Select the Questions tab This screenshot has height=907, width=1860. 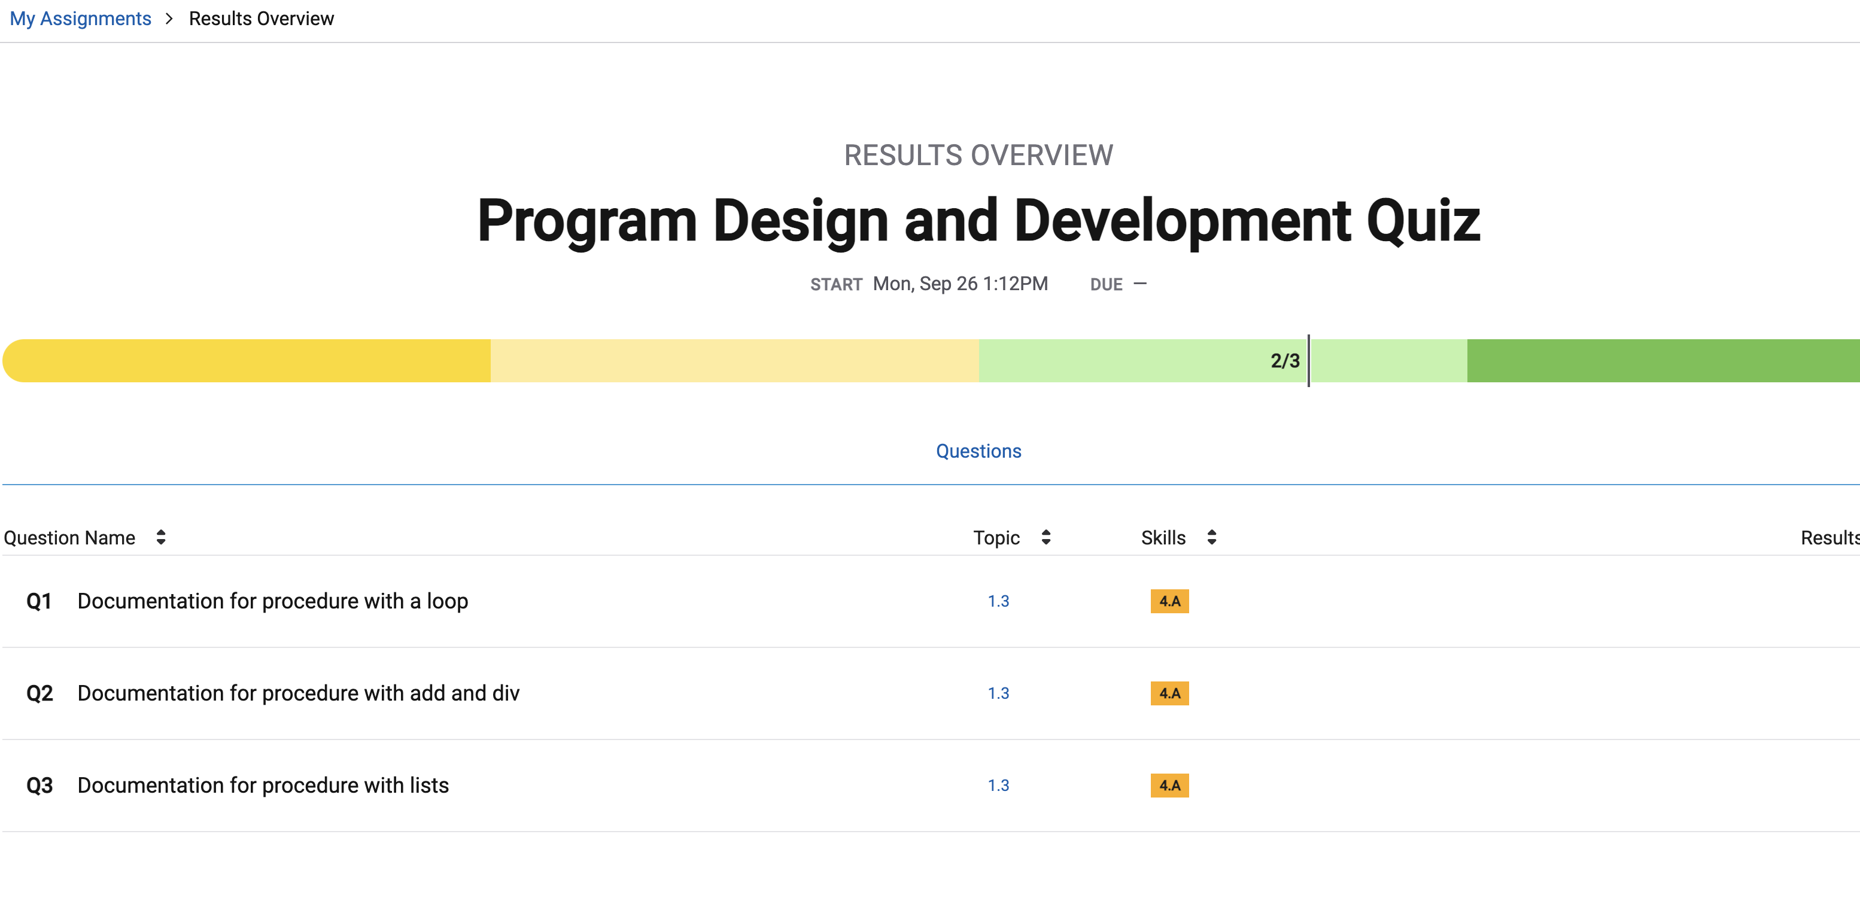(978, 451)
